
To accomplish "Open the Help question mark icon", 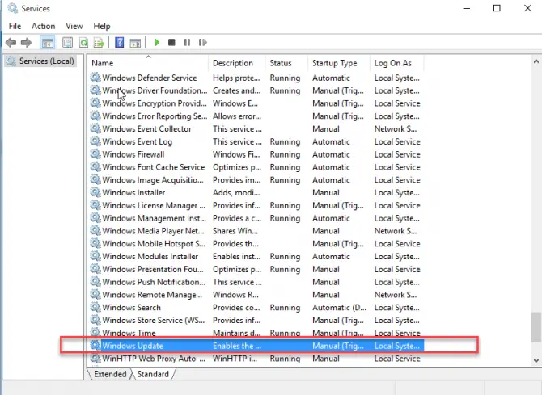I will (x=120, y=43).
